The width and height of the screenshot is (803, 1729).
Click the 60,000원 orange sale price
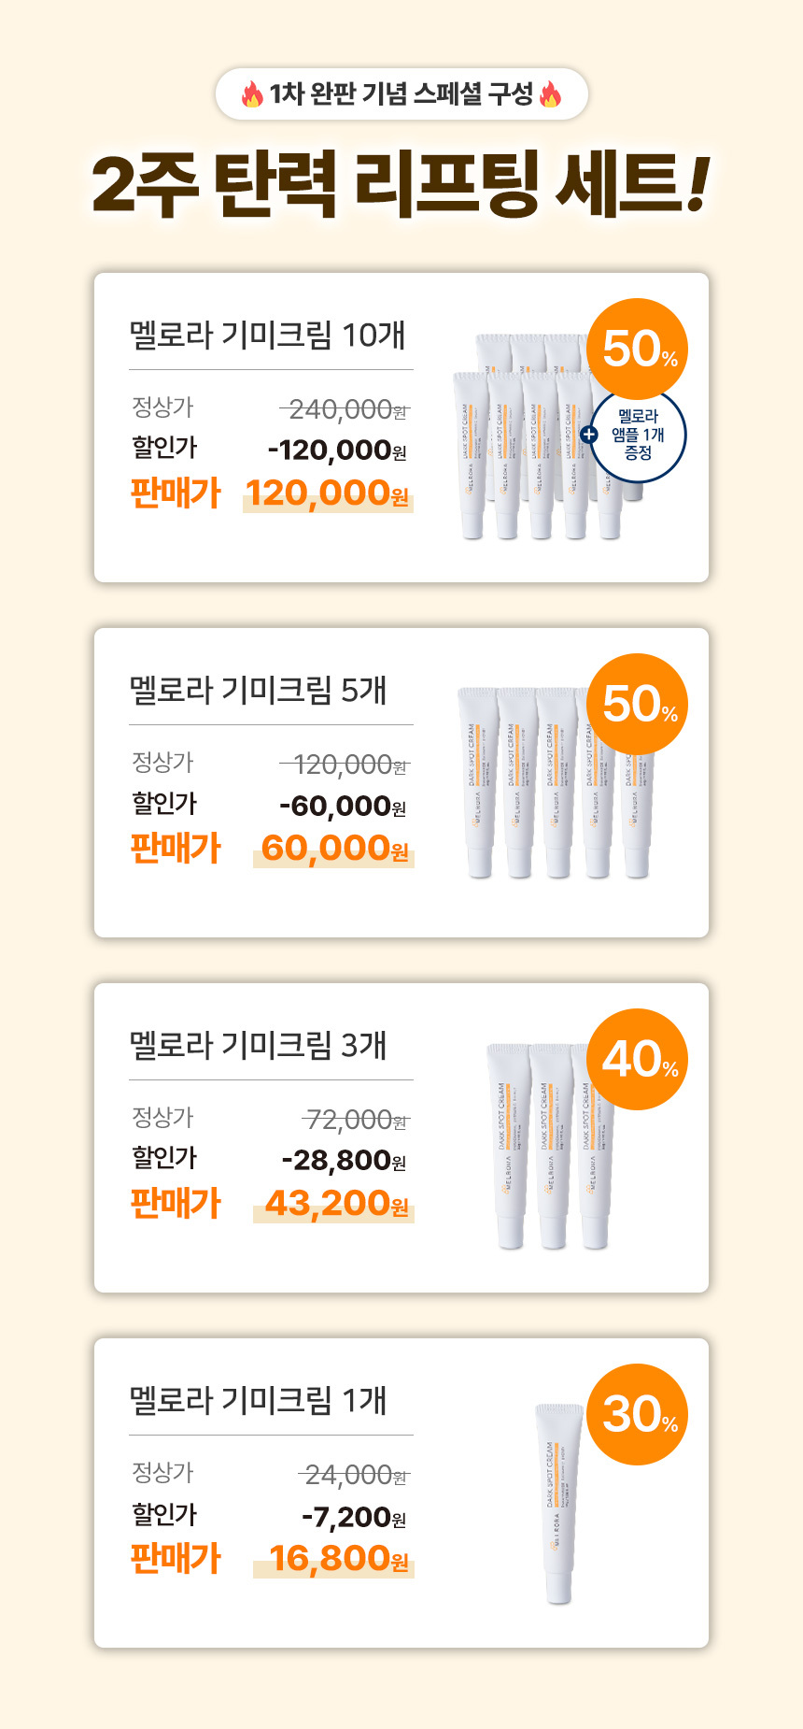[334, 848]
